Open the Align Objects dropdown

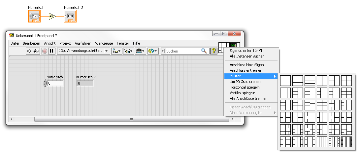pos(116,51)
